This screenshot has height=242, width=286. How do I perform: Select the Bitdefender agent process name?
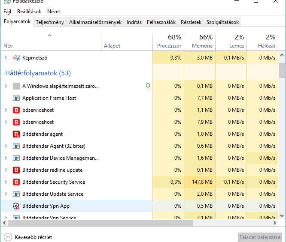point(43,134)
